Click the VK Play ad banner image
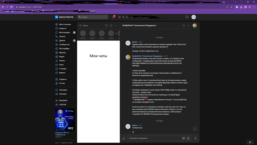This screenshot has height=145, width=257. [65, 120]
